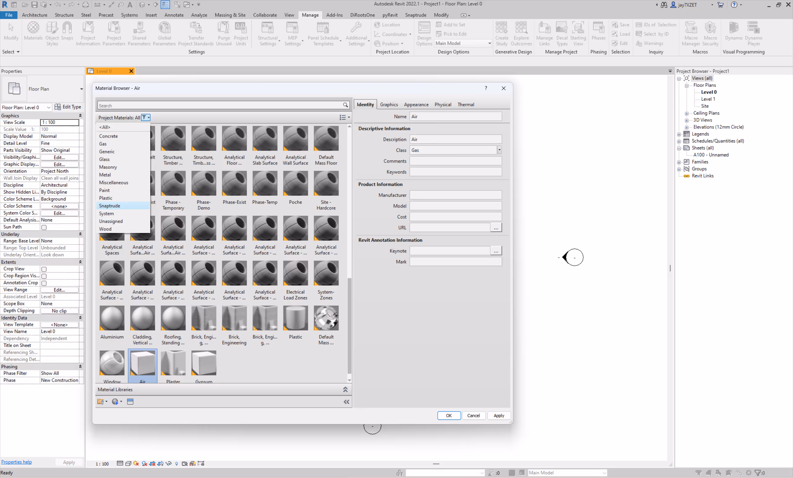The width and height of the screenshot is (793, 478).
Task: Click the Keynote browse button
Action: (496, 251)
